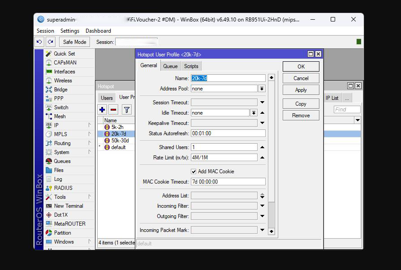Select 5k-2h profile row

click(x=116, y=127)
